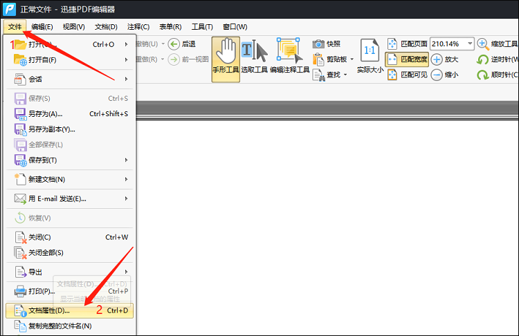Screen dimensions: 519x336
Task: Choose 打开自(F) from the file menu
Action: coord(69,60)
